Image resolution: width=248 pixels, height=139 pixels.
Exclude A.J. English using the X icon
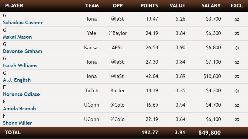pos(237,76)
